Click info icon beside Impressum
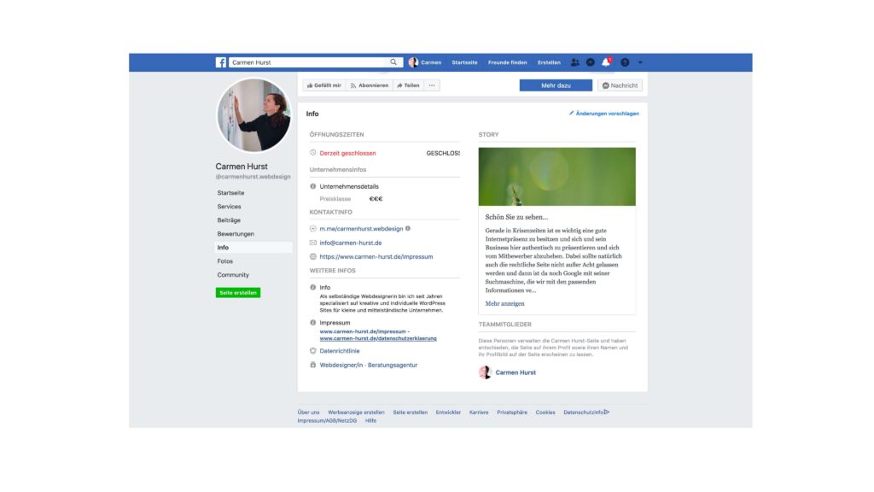 click(x=312, y=322)
